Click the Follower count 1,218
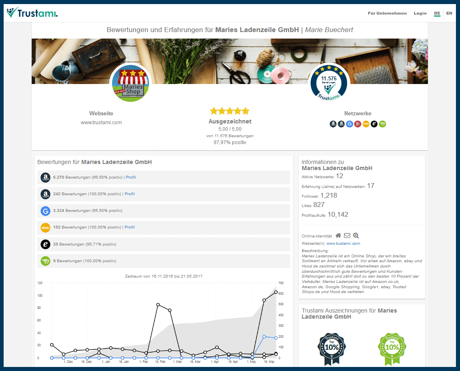Screen dimensions: 460x371 coord(329,195)
